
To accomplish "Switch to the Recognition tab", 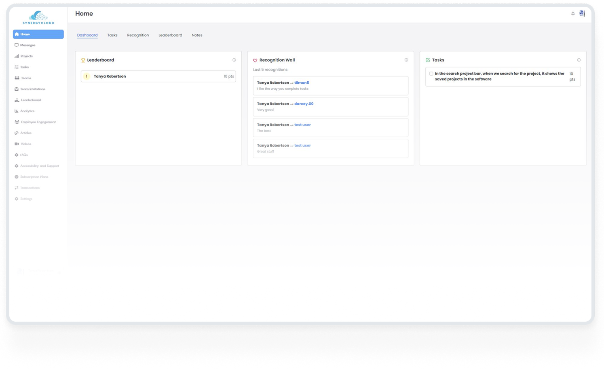I will coord(138,35).
